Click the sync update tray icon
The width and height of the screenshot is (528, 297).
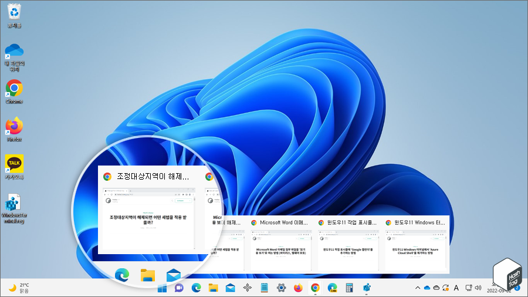point(445,288)
